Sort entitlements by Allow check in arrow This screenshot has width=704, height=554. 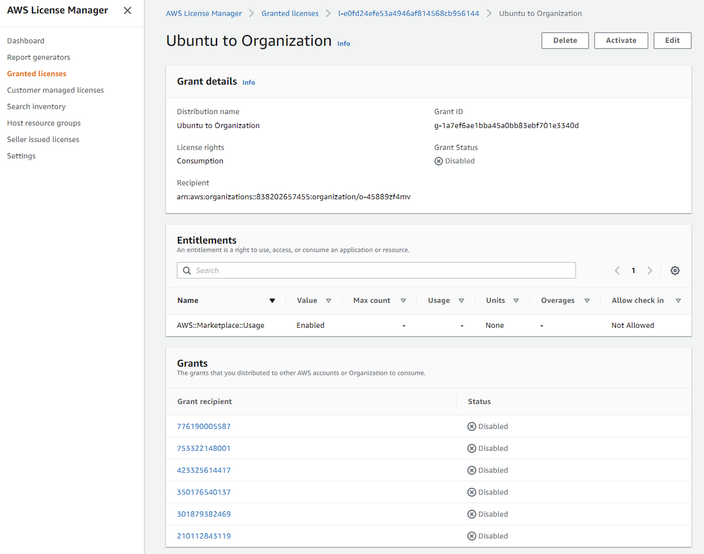[678, 301]
